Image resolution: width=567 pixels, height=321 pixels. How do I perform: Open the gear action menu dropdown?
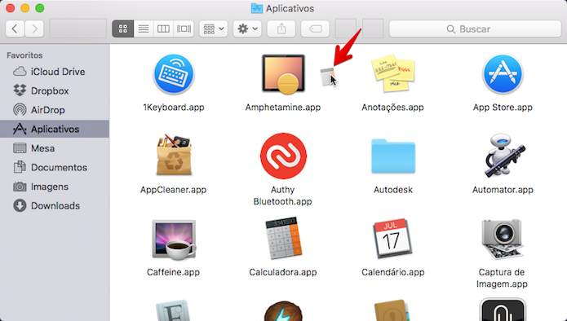(x=248, y=29)
